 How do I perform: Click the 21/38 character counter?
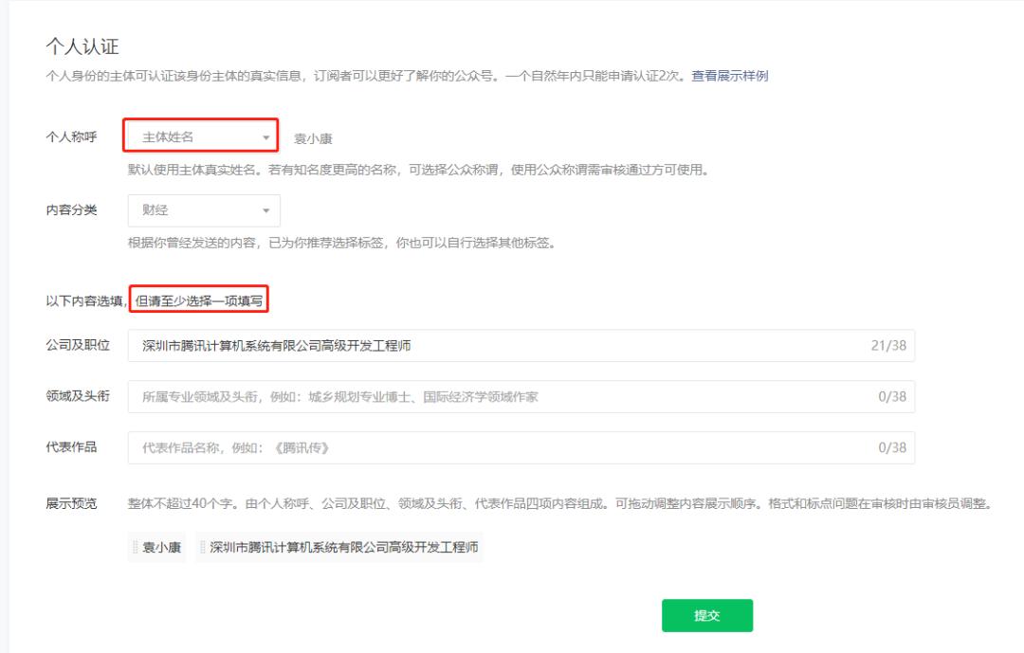891,347
